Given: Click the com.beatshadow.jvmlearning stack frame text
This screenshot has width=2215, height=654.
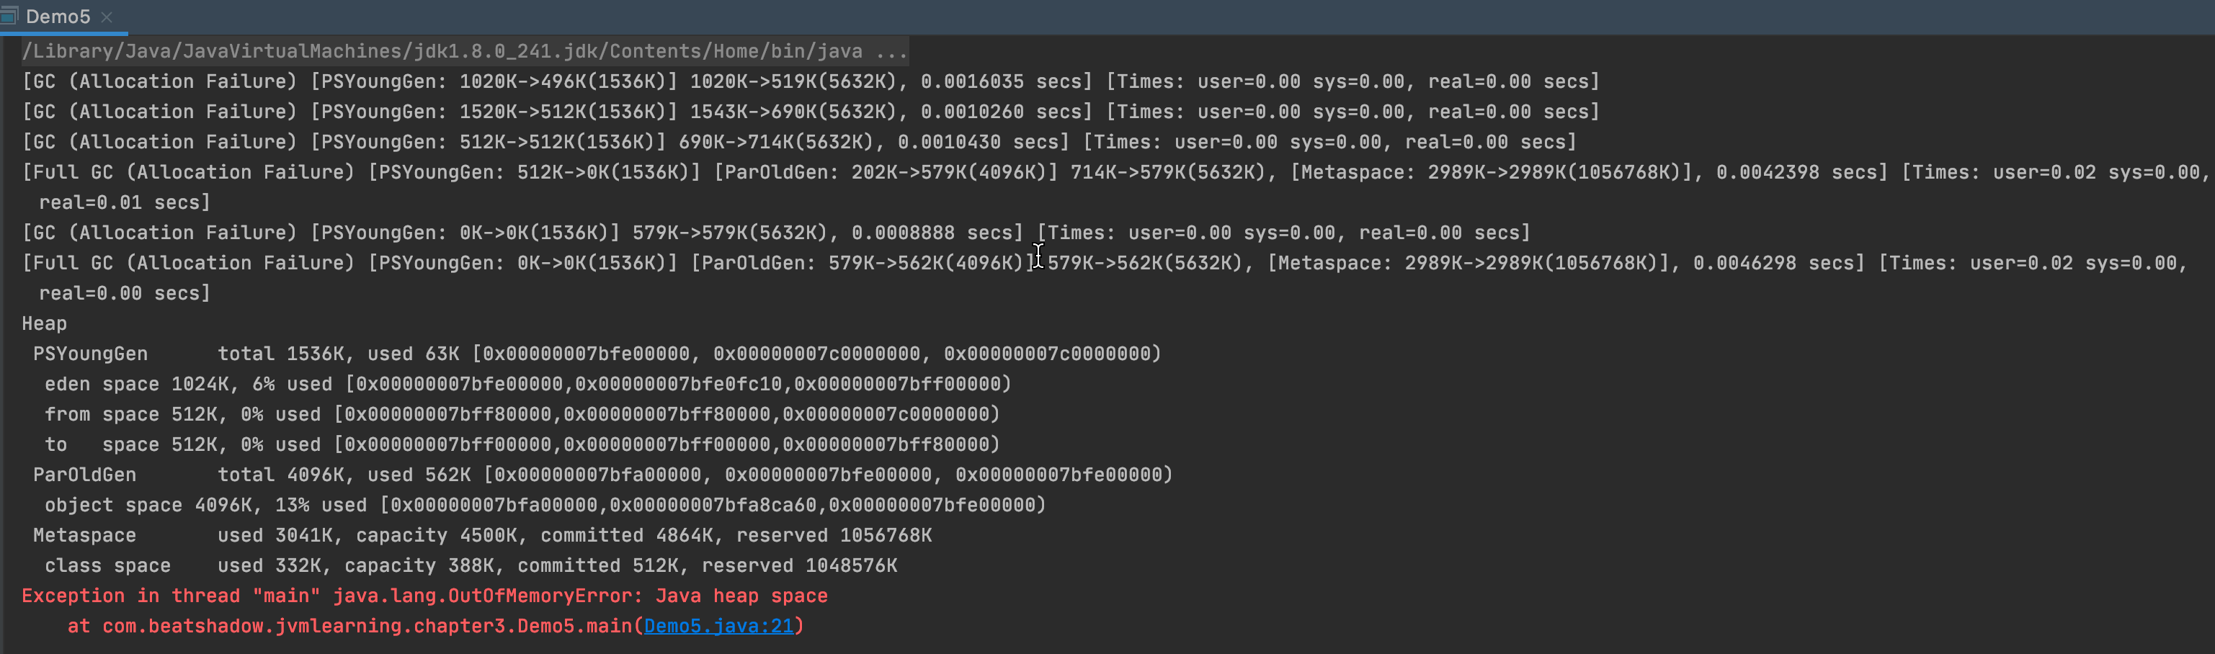Looking at the screenshot, I should pyautogui.click(x=370, y=627).
